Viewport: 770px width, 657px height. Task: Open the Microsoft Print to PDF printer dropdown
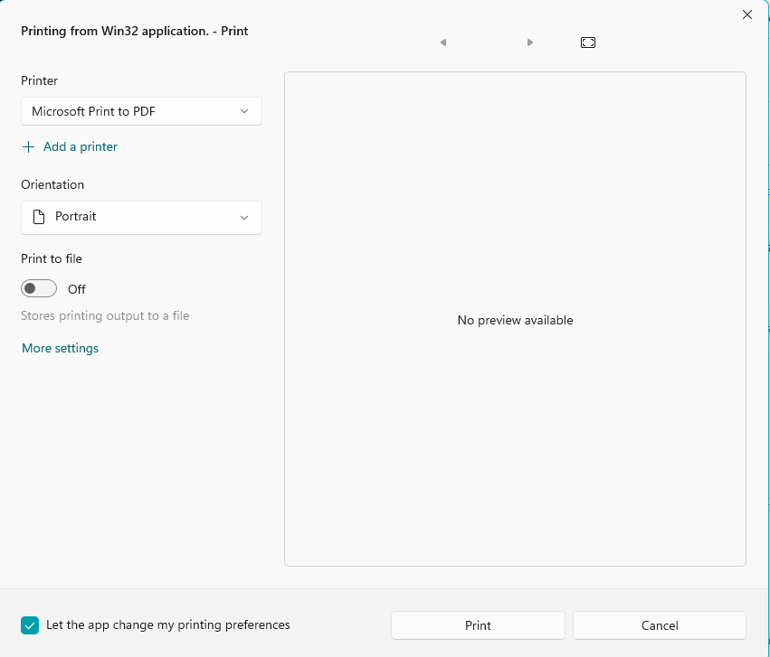tap(141, 111)
